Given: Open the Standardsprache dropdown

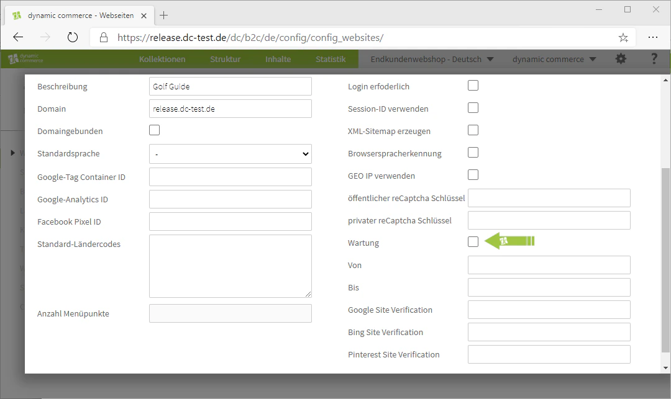Looking at the screenshot, I should pos(231,154).
